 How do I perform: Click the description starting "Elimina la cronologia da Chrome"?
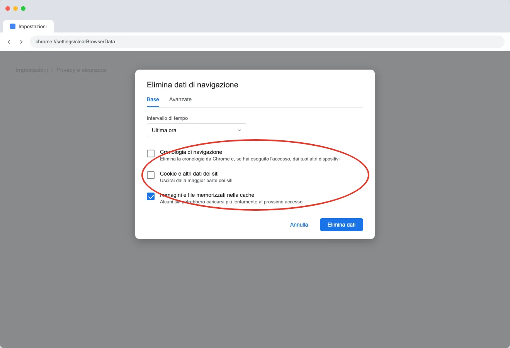pos(250,159)
